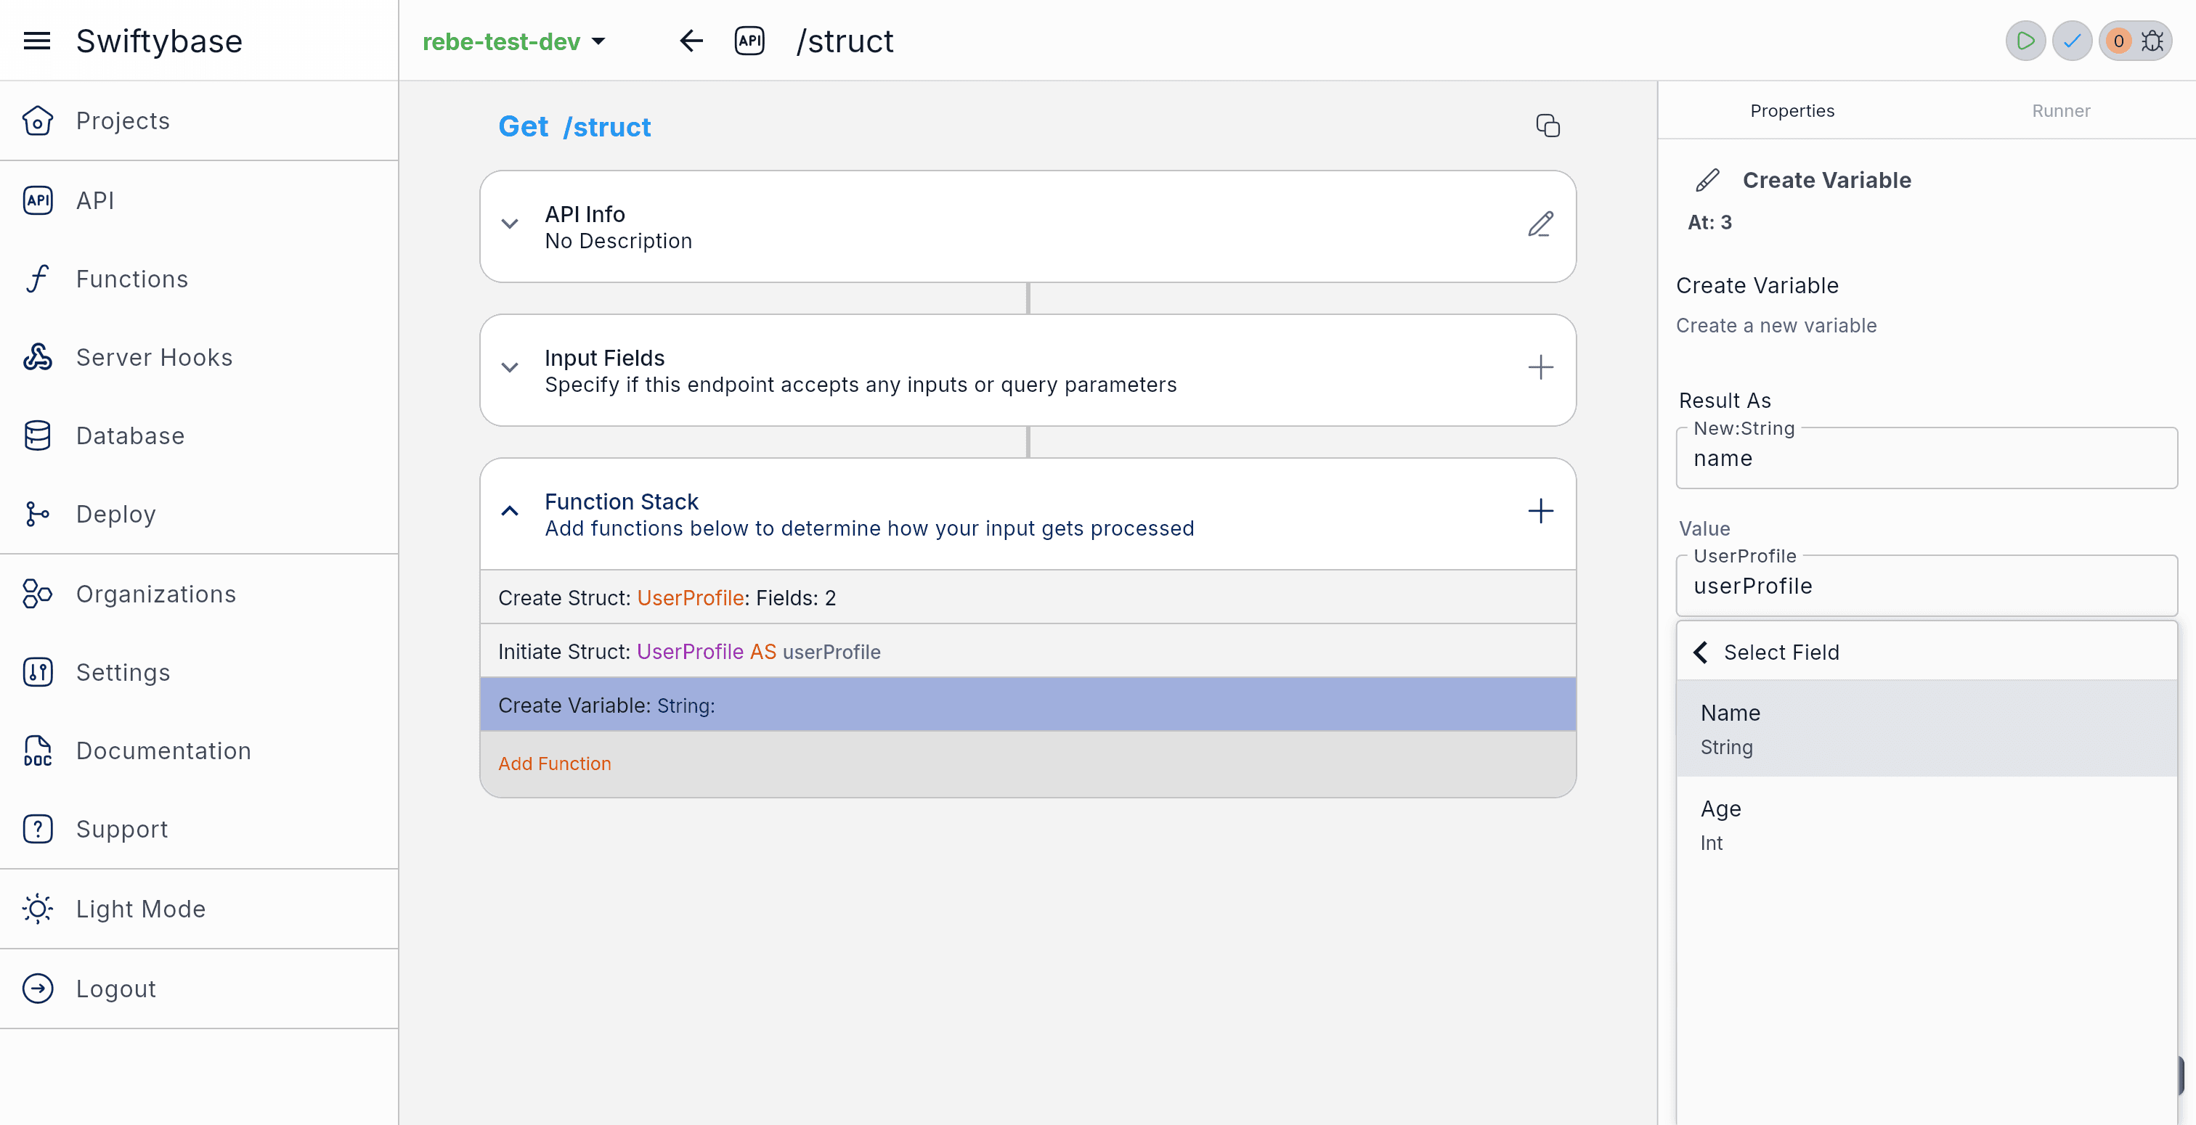Viewport: 2196px width, 1125px height.
Task: Go back with the left arrow
Action: click(x=691, y=41)
